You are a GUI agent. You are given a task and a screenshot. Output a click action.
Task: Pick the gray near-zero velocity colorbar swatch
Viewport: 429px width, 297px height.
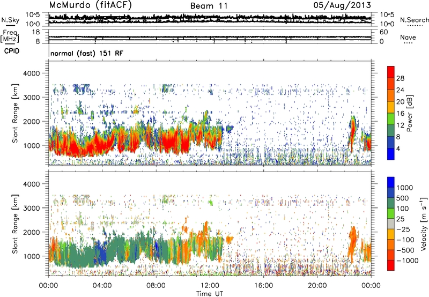(391, 224)
